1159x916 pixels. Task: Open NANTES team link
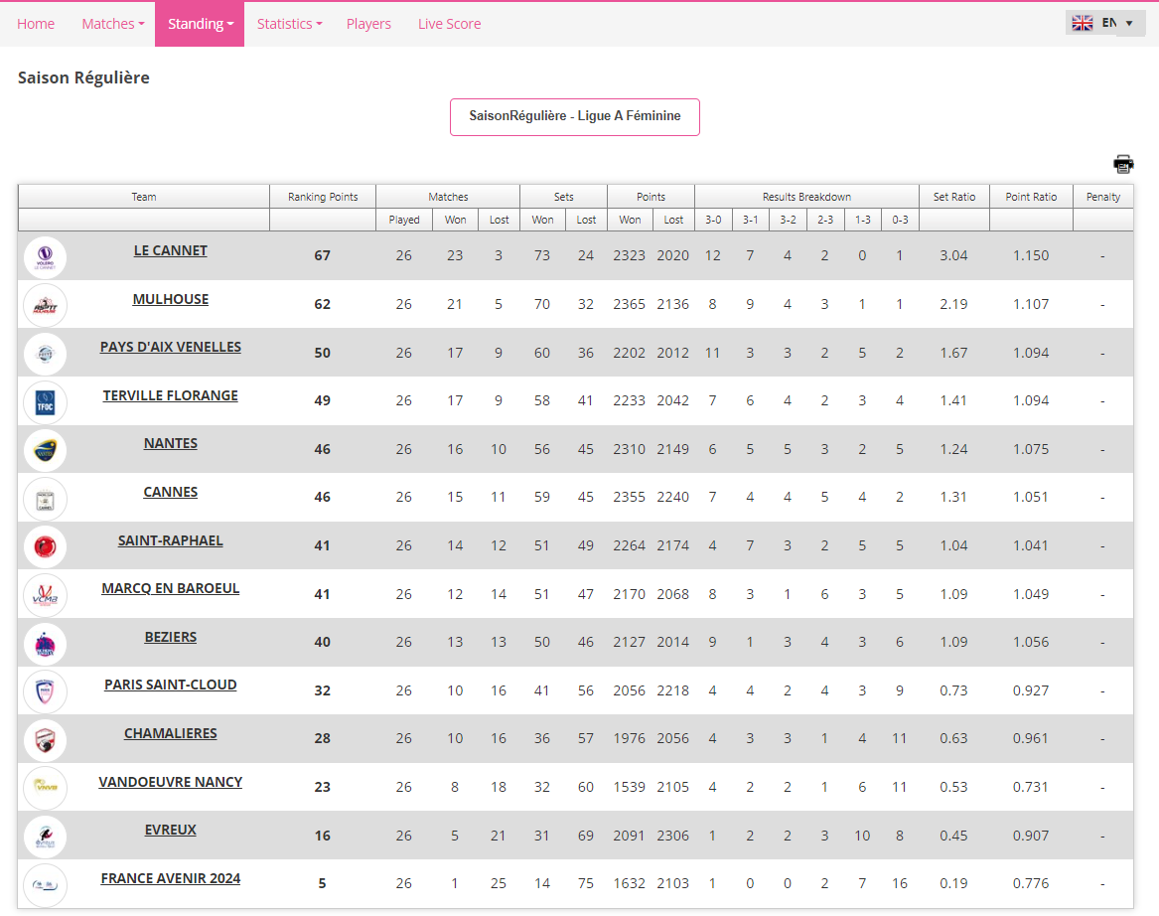pyautogui.click(x=170, y=443)
